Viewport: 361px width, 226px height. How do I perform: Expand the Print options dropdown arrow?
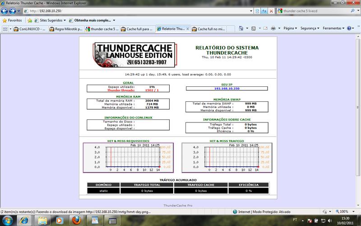click(x=279, y=28)
